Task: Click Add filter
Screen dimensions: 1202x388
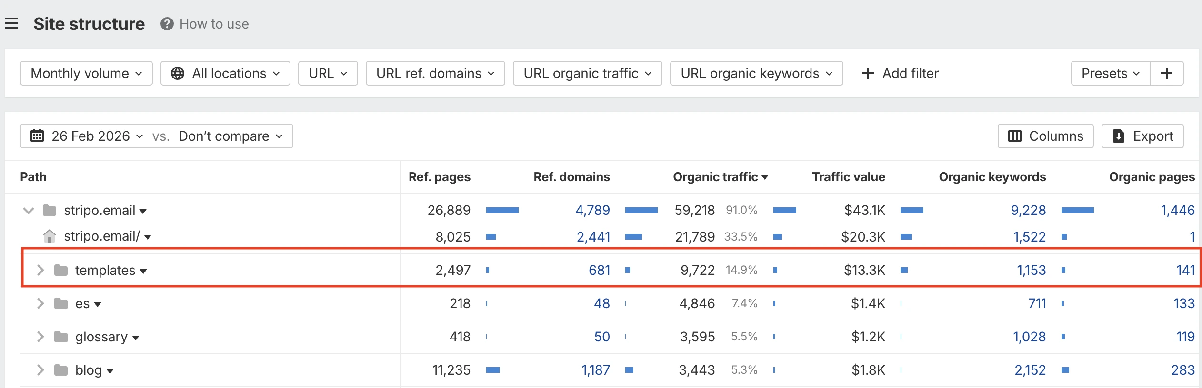Action: (x=900, y=73)
